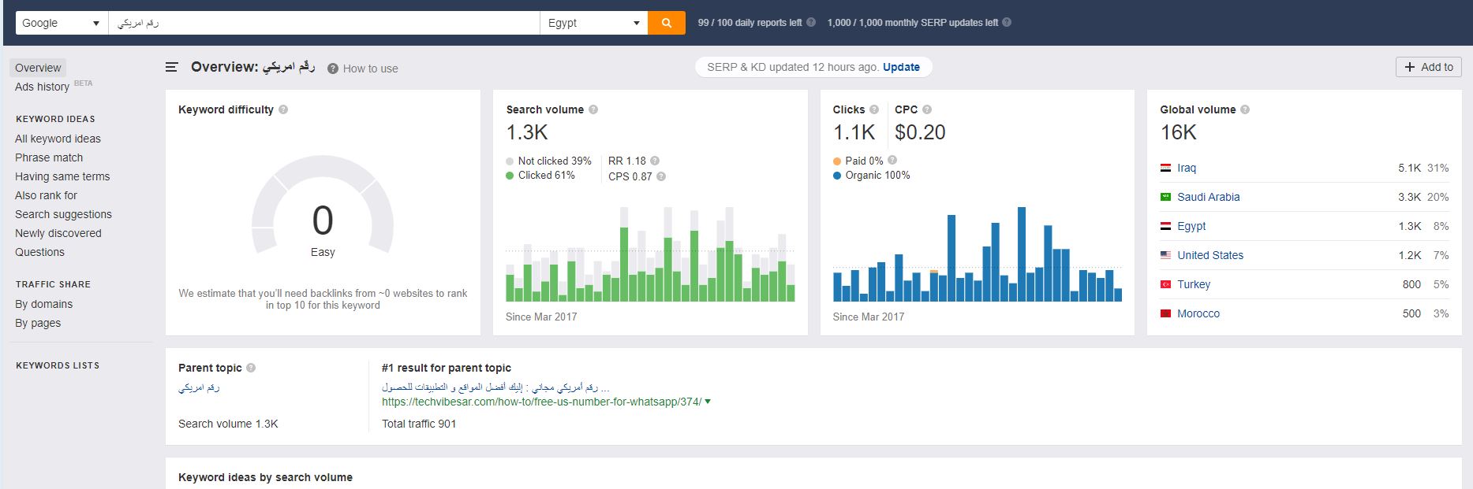Open the techvibesar.com result URL

point(541,402)
